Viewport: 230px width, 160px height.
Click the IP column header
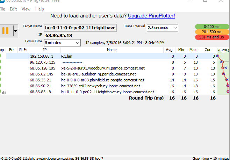click(45, 50)
